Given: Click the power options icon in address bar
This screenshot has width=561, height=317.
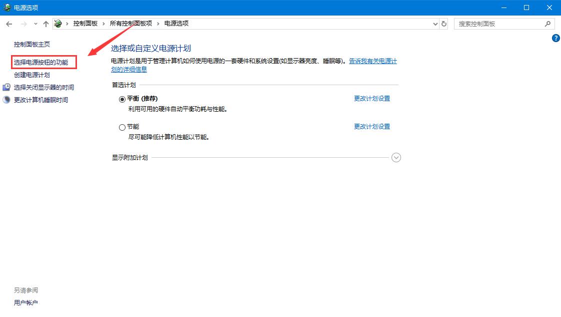Looking at the screenshot, I should [58, 24].
